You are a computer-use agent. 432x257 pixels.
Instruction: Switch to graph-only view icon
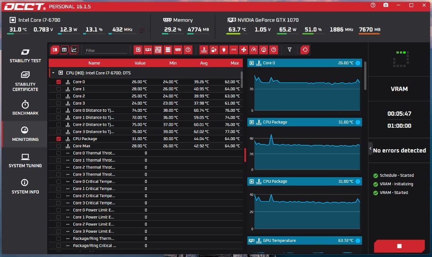tap(74, 50)
